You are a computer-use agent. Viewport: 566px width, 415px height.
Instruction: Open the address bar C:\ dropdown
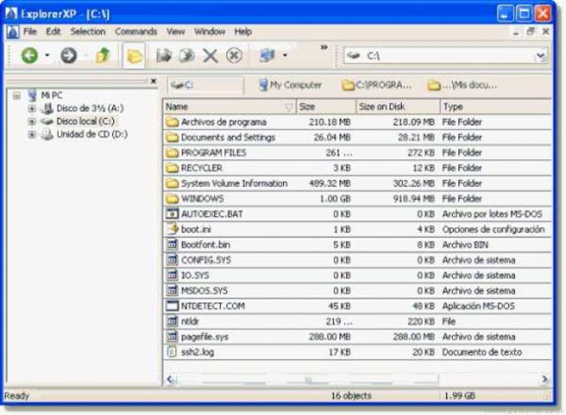tap(540, 56)
